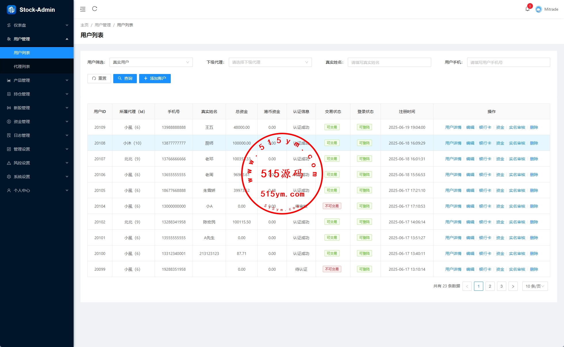Open the 10 条/页 page size dropdown

click(535, 286)
